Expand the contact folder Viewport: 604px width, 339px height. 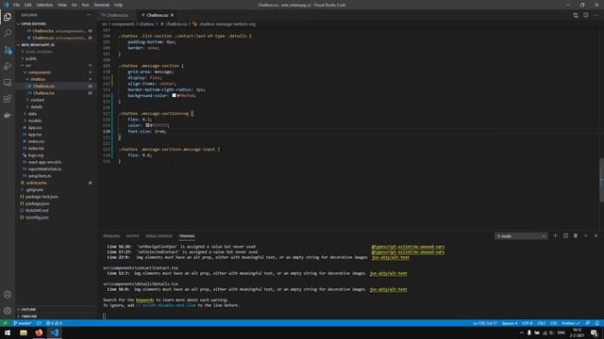point(38,100)
